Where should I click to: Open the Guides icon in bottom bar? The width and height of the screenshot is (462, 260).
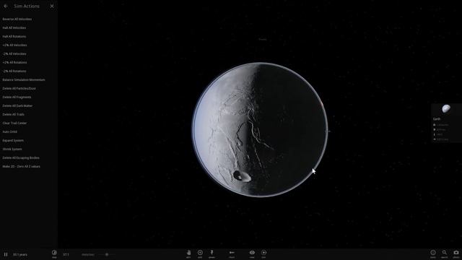(x=433, y=253)
